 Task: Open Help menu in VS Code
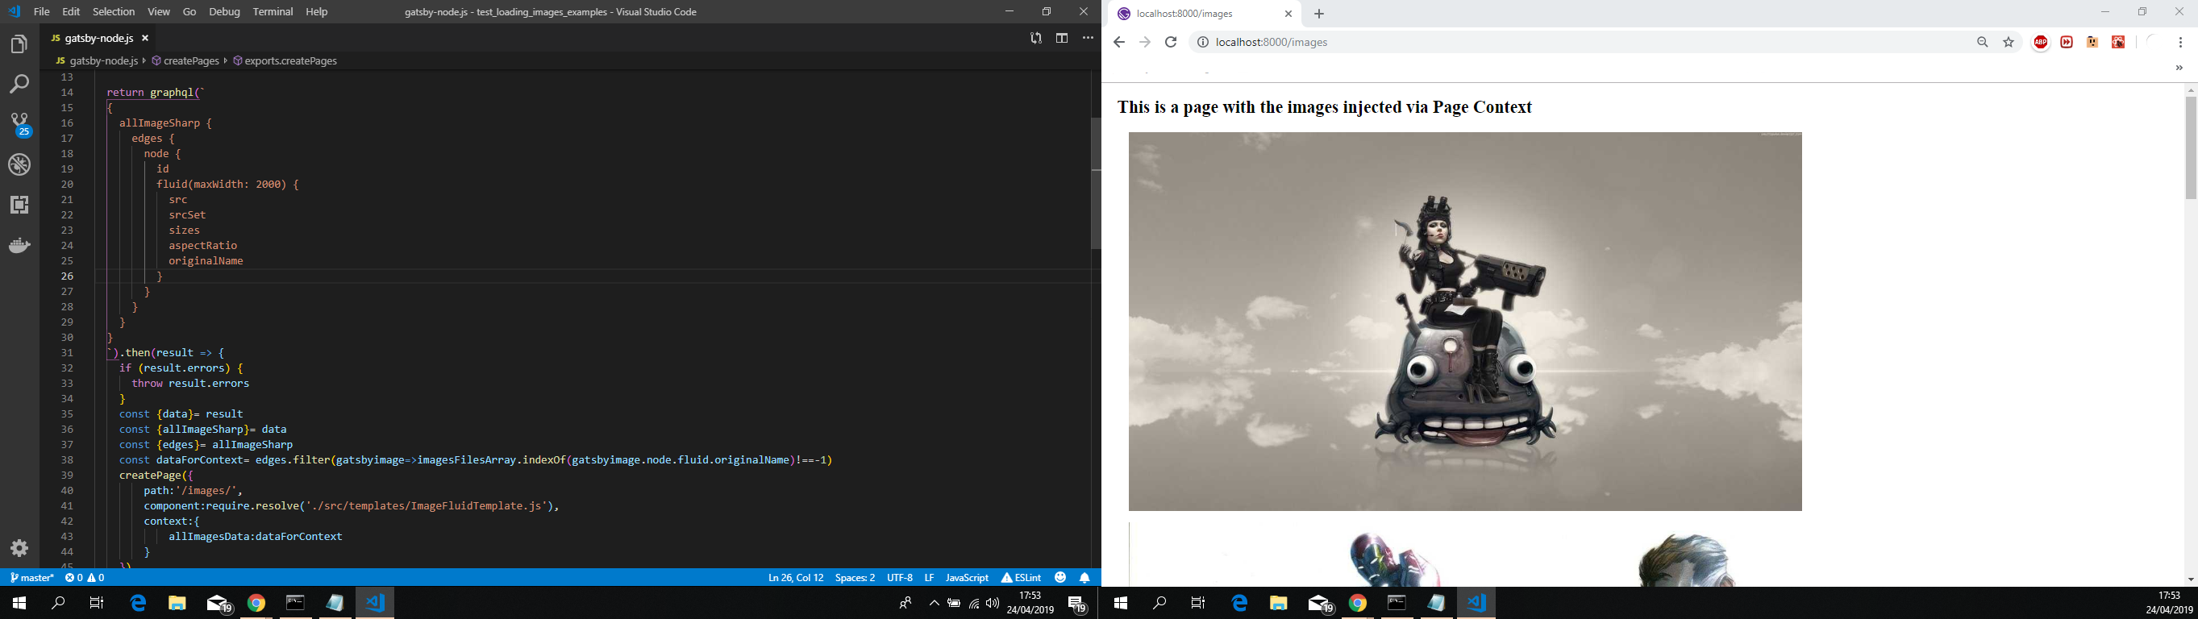pos(317,12)
